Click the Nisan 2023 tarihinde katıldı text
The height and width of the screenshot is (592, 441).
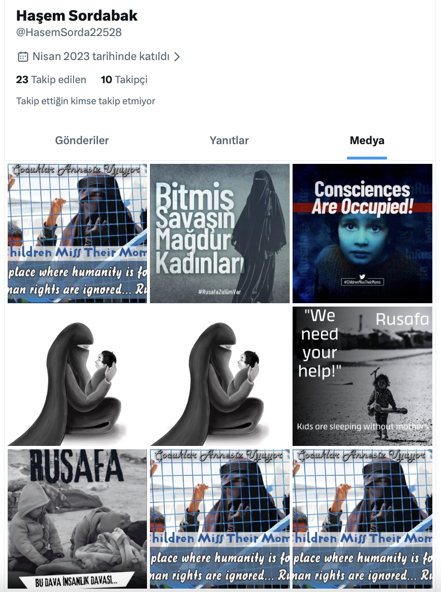pos(101,57)
